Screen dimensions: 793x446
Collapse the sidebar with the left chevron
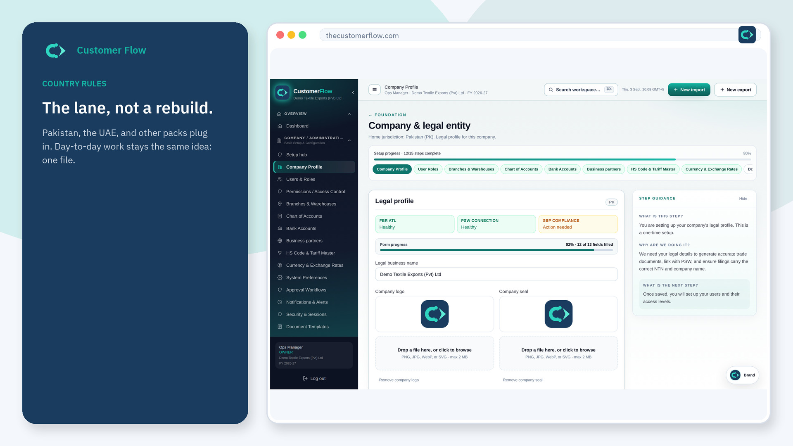click(353, 93)
